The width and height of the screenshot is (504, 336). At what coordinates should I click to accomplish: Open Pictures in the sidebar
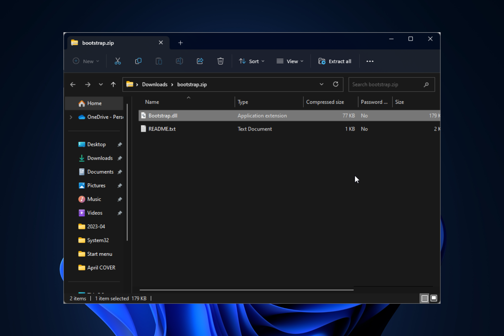coord(92,186)
